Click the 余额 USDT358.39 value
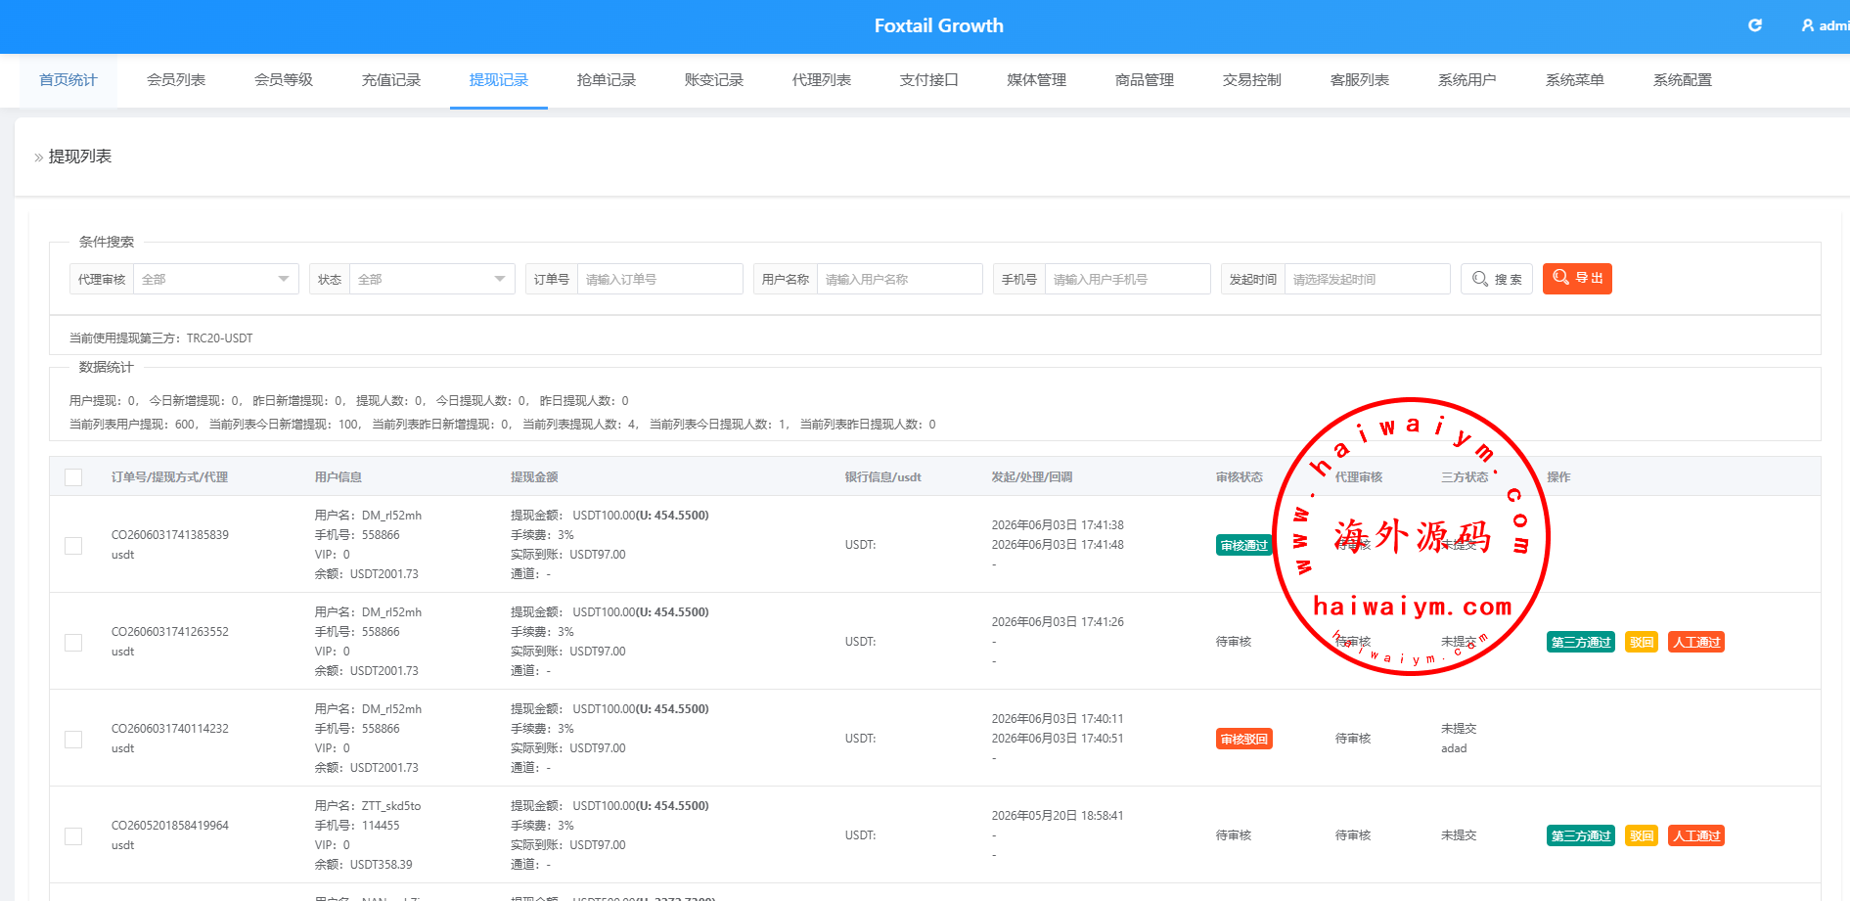This screenshot has width=1850, height=901. [x=382, y=865]
